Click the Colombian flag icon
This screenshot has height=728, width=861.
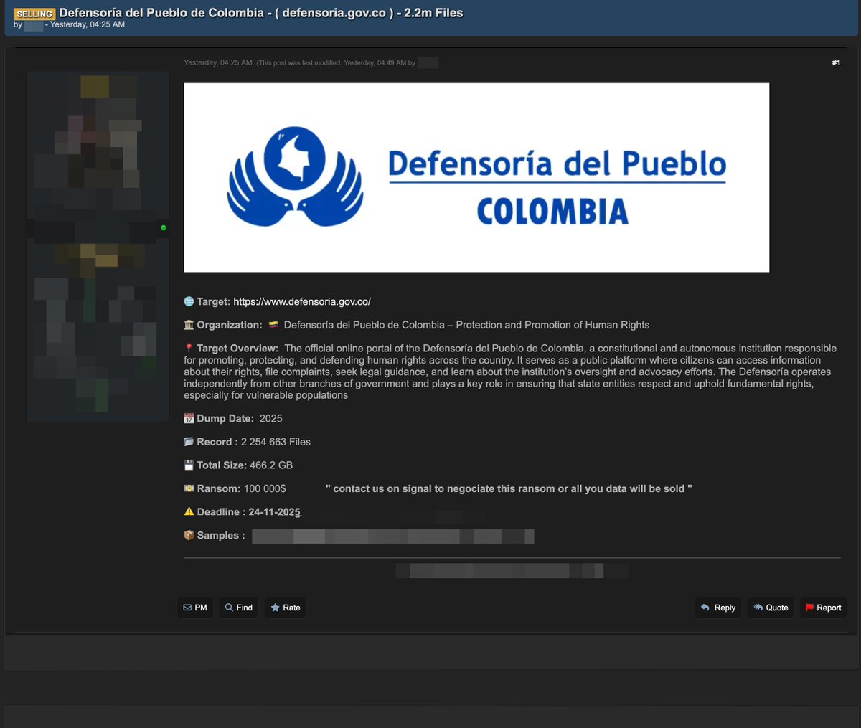pyautogui.click(x=273, y=325)
